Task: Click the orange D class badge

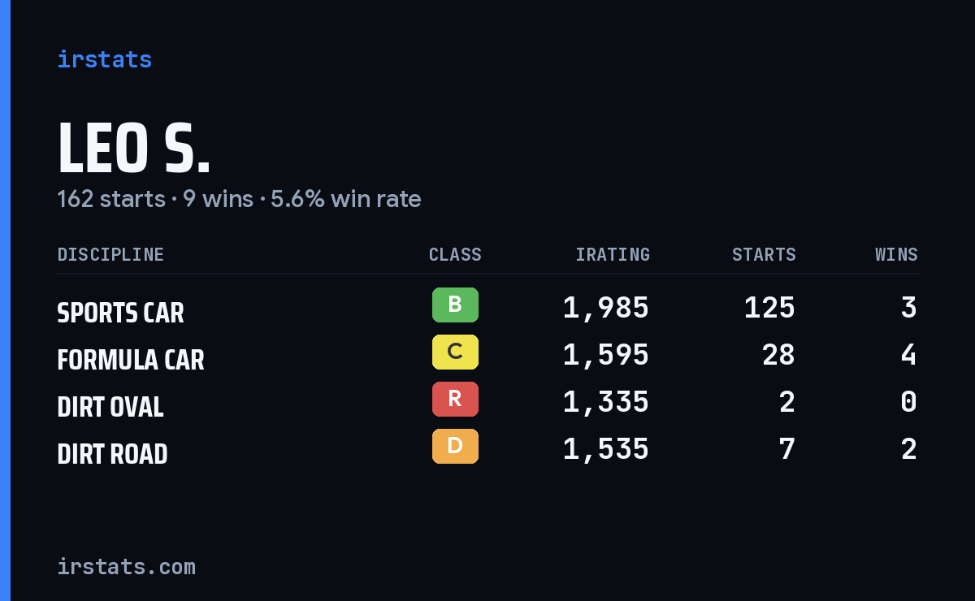Action: pos(455,447)
